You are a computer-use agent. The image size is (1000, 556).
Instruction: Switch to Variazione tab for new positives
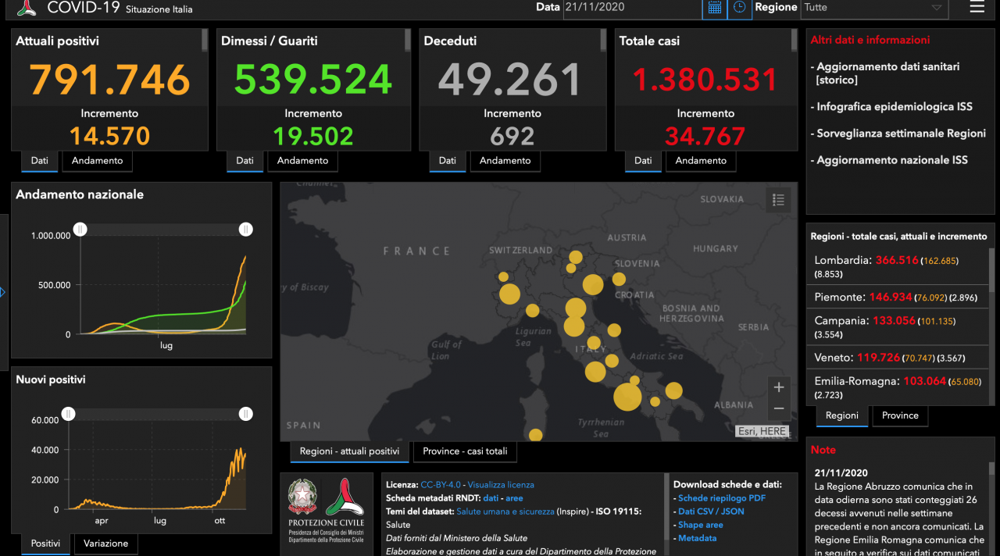[x=105, y=544]
